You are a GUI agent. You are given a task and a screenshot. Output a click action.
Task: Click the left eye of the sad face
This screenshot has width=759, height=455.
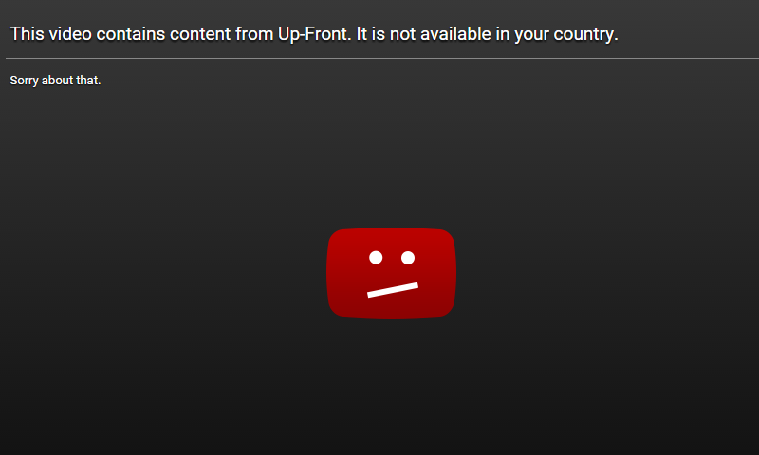[376, 258]
